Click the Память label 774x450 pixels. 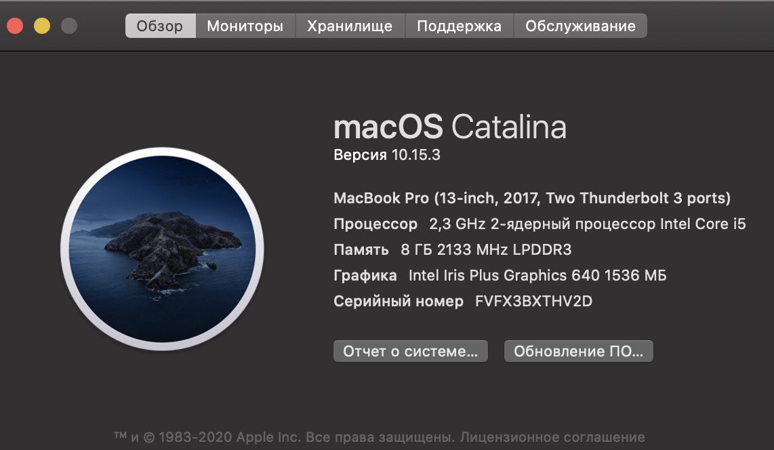(361, 249)
